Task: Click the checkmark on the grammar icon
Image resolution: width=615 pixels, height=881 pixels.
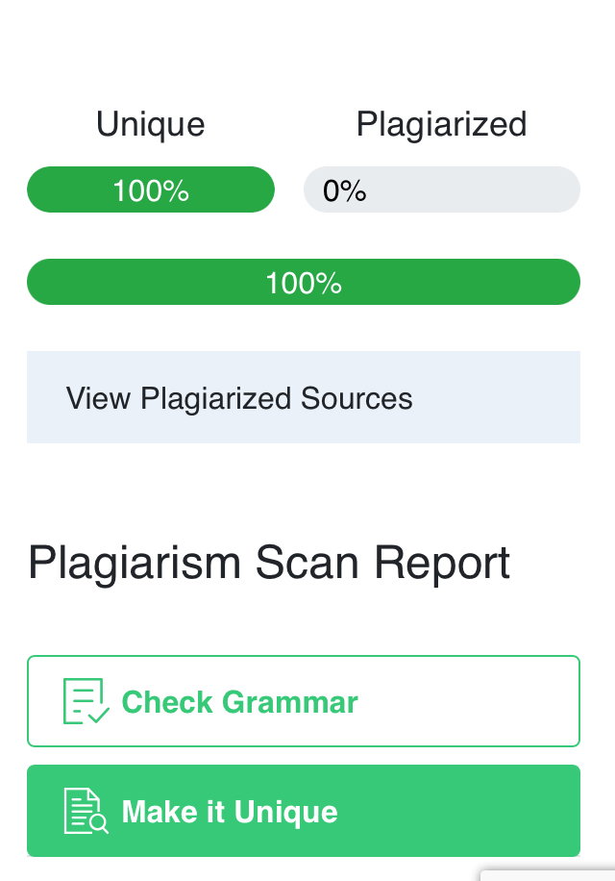Action: click(99, 716)
